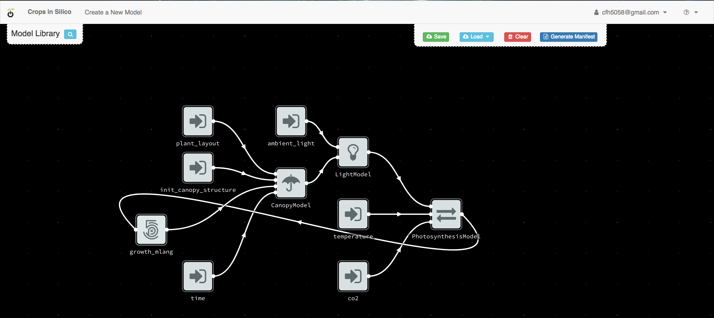Click the Model Library search icon
Screen dimensions: 714x318
tap(70, 34)
